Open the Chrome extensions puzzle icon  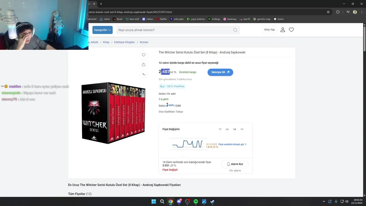point(338,12)
